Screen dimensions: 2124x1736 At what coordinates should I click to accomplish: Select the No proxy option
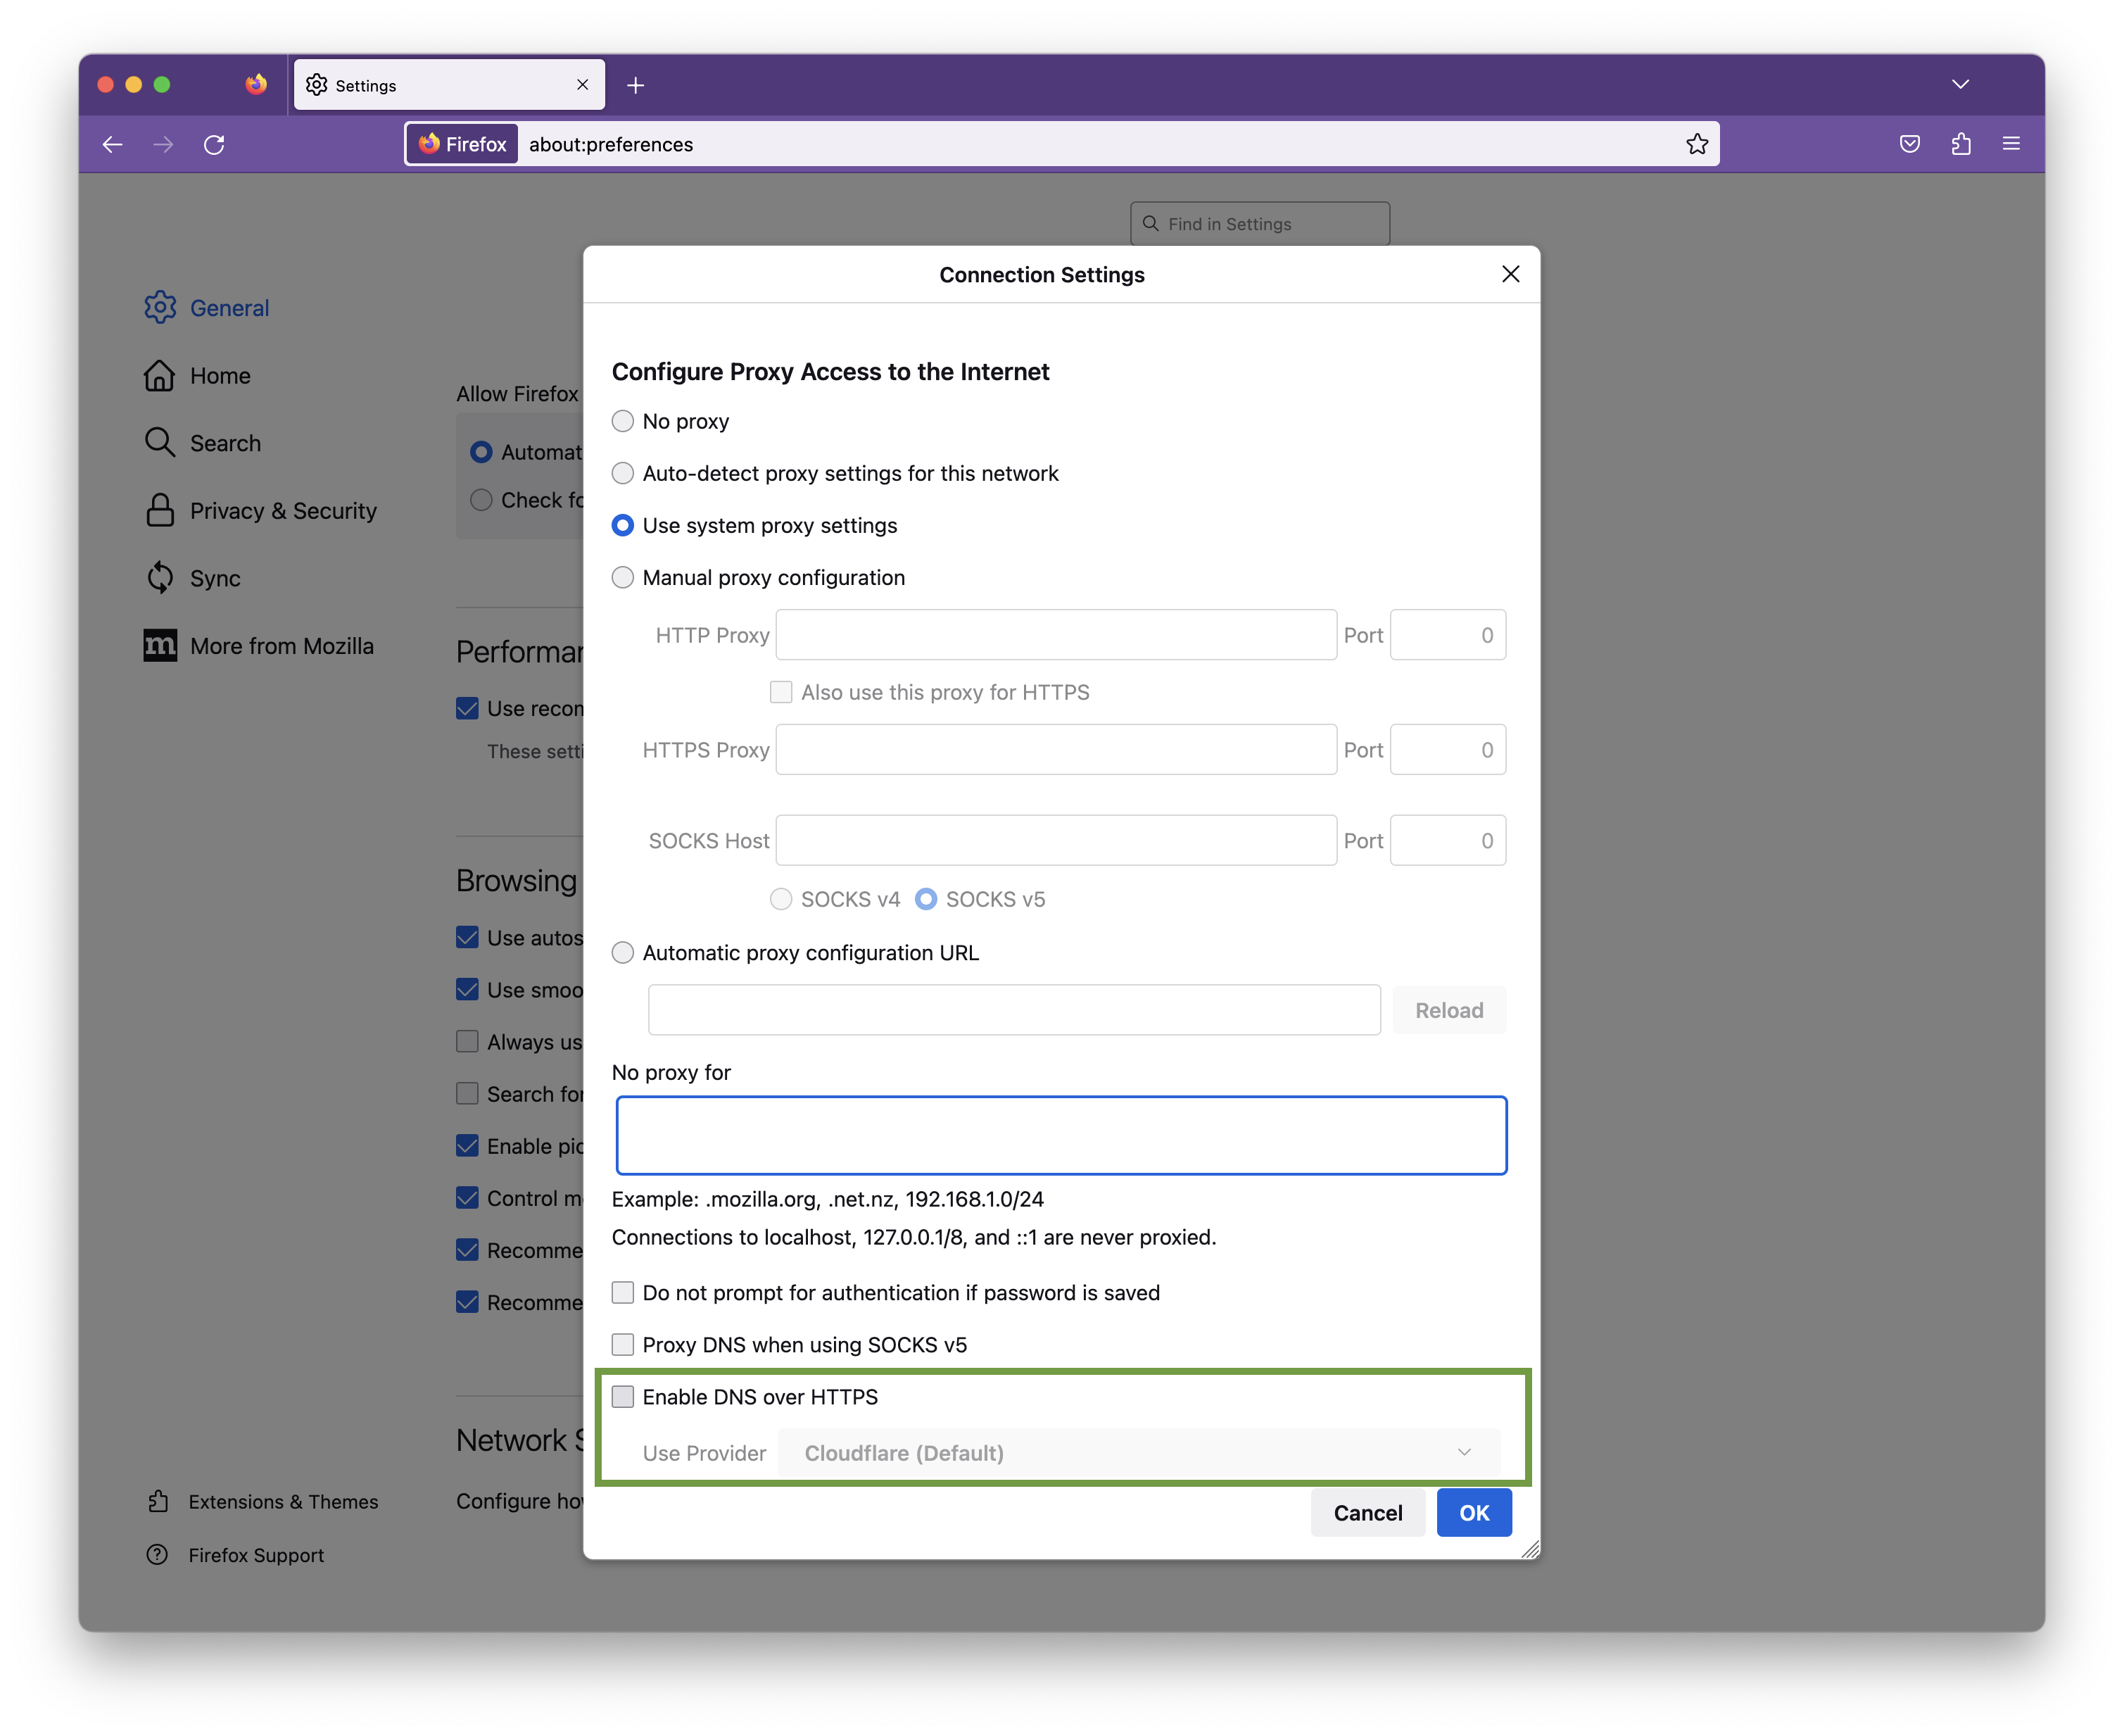point(623,421)
